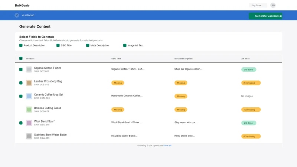Click the 1/2 missing alt text badge

tap(251, 109)
